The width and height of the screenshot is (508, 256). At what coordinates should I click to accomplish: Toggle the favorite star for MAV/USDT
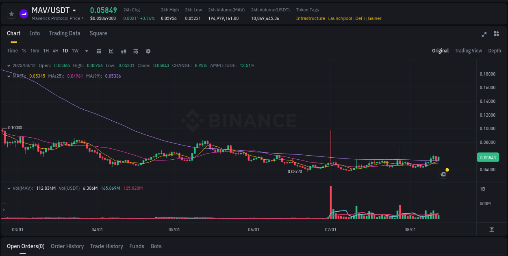(x=12, y=13)
